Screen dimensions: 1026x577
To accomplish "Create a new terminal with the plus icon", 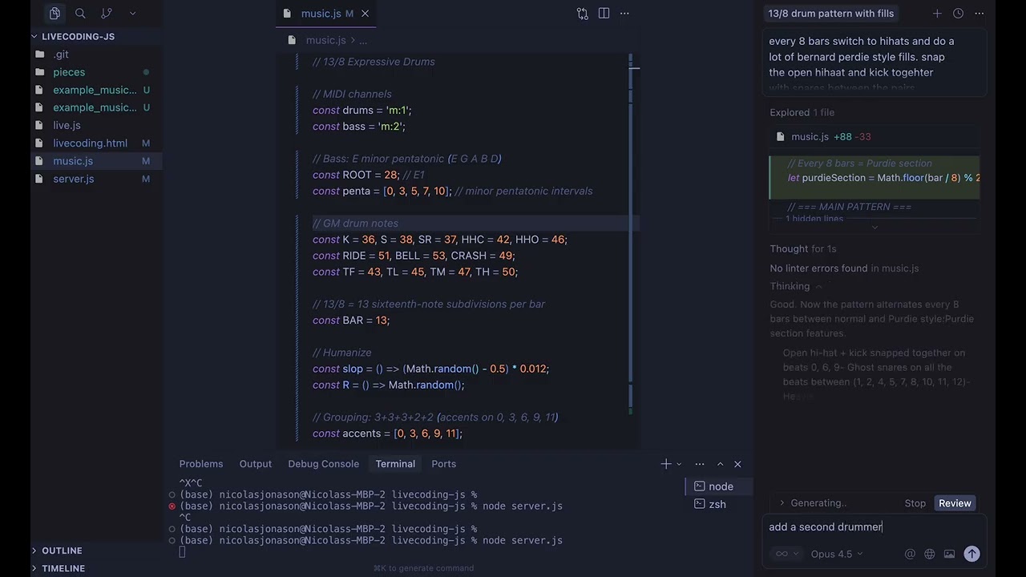I will tap(665, 463).
